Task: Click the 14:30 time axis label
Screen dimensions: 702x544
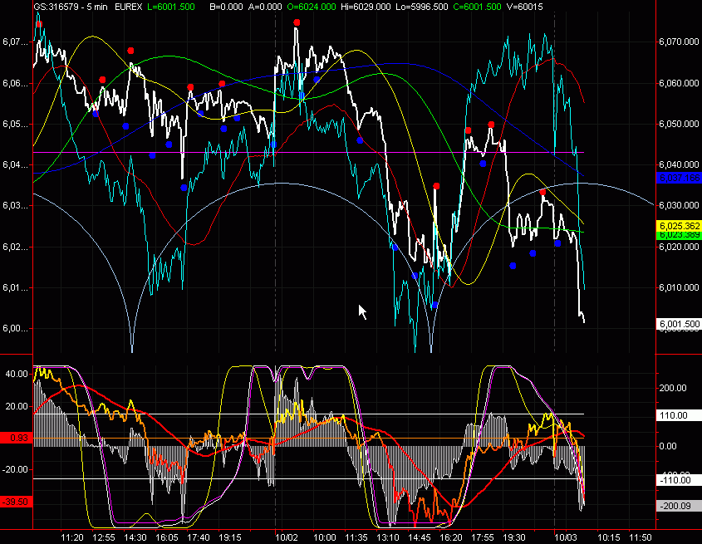Action: pos(135,537)
